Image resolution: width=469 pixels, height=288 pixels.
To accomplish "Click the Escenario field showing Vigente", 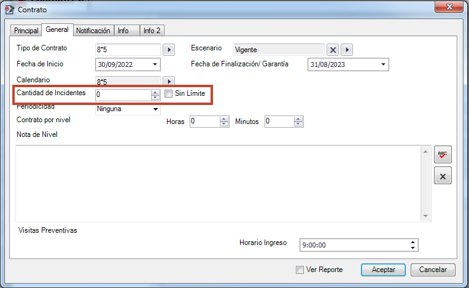I will [279, 50].
